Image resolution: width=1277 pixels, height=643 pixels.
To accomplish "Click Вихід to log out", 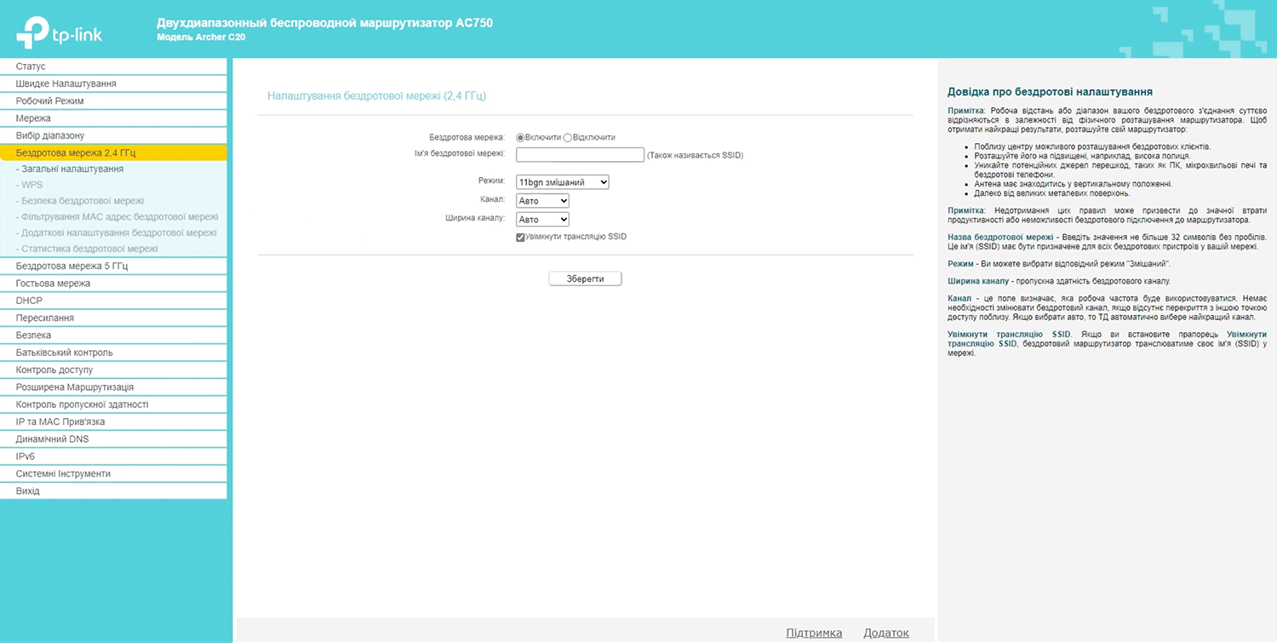I will [27, 491].
